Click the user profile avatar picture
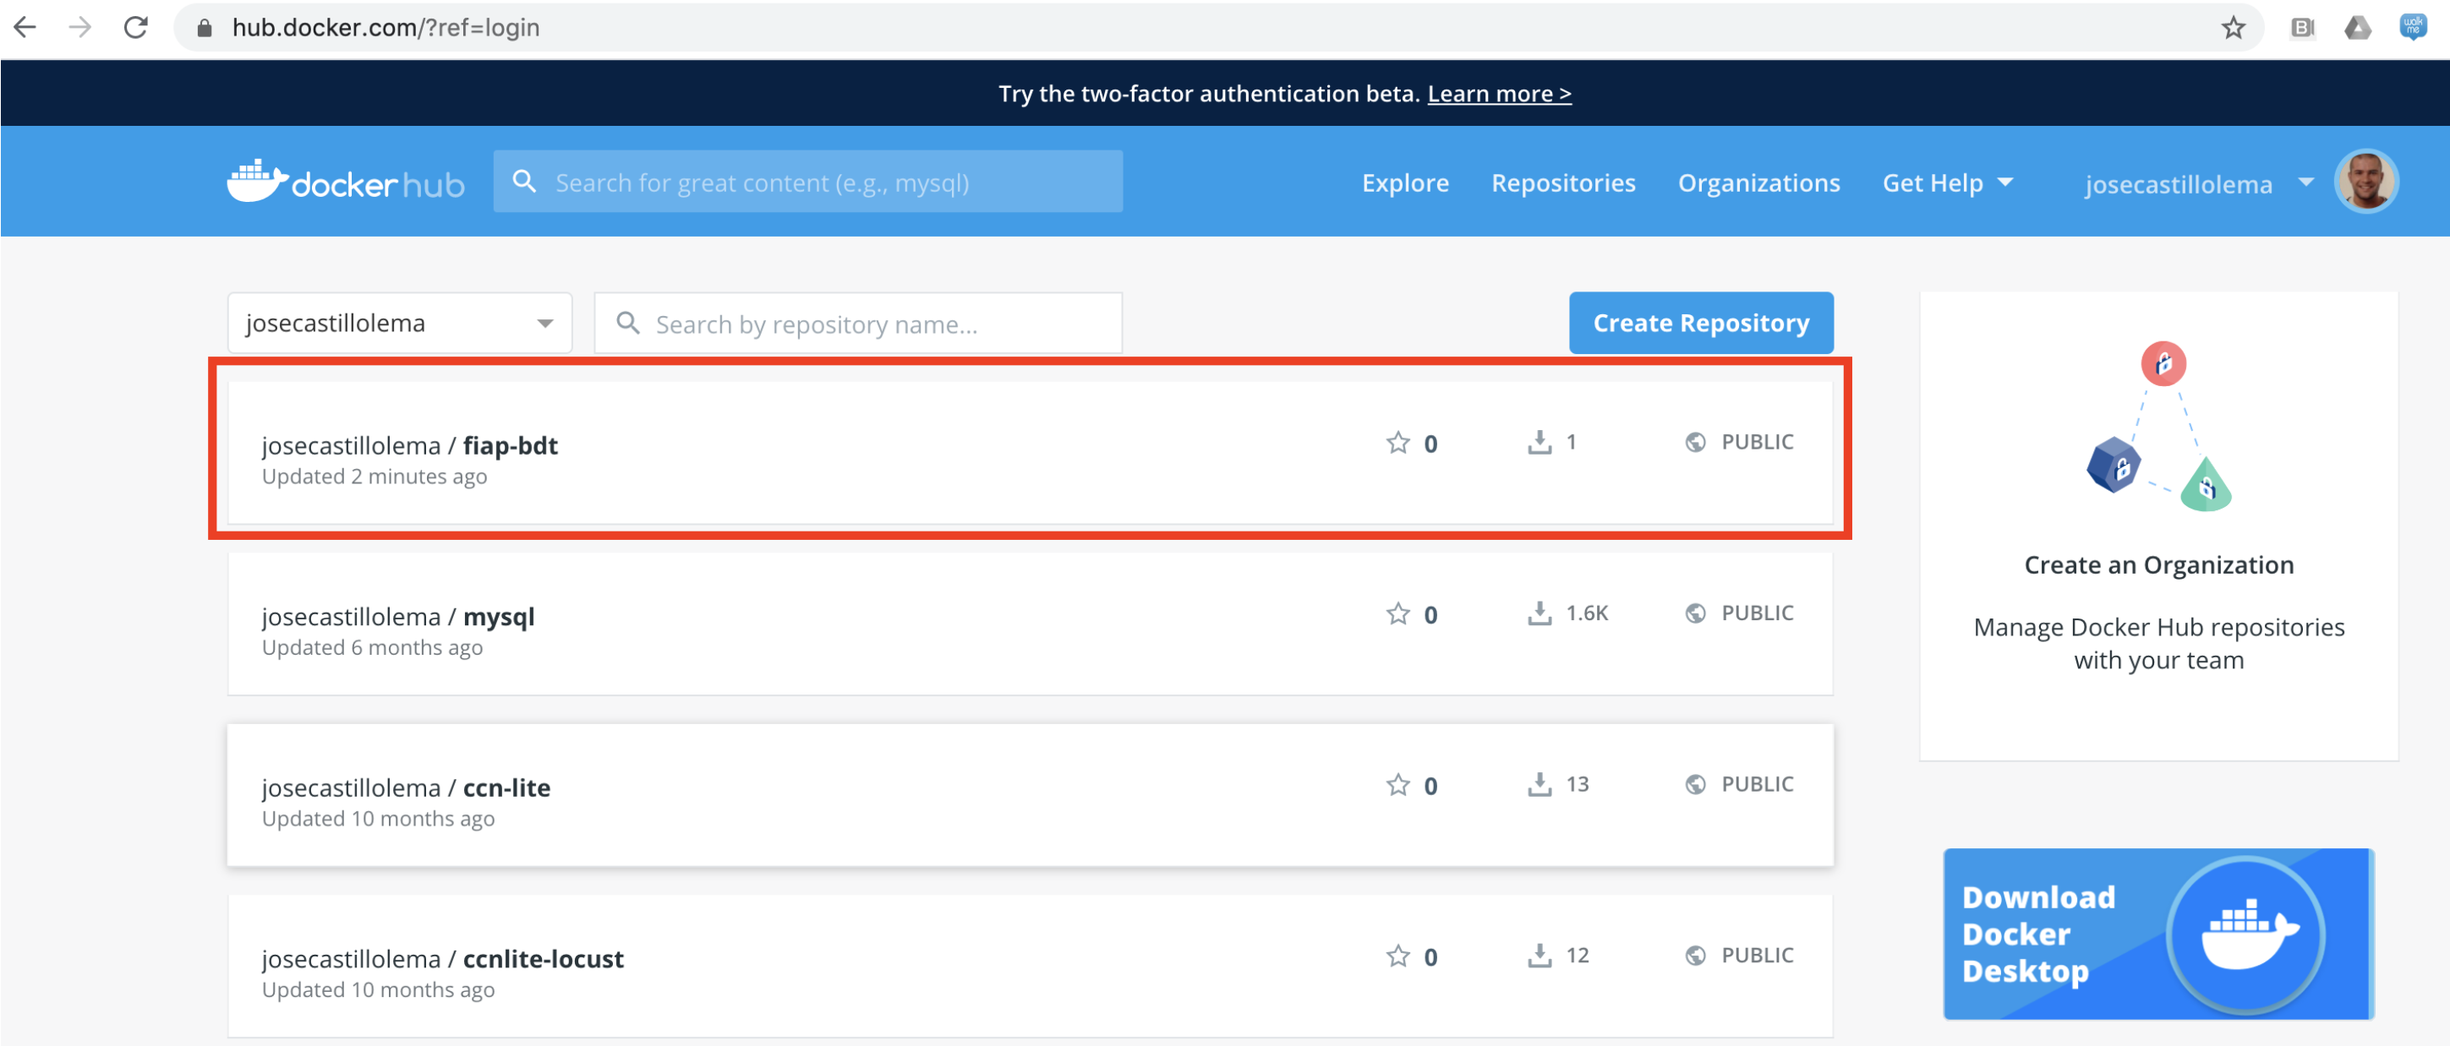 [x=2365, y=182]
